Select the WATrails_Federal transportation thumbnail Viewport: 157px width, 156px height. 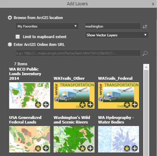coord(119,95)
